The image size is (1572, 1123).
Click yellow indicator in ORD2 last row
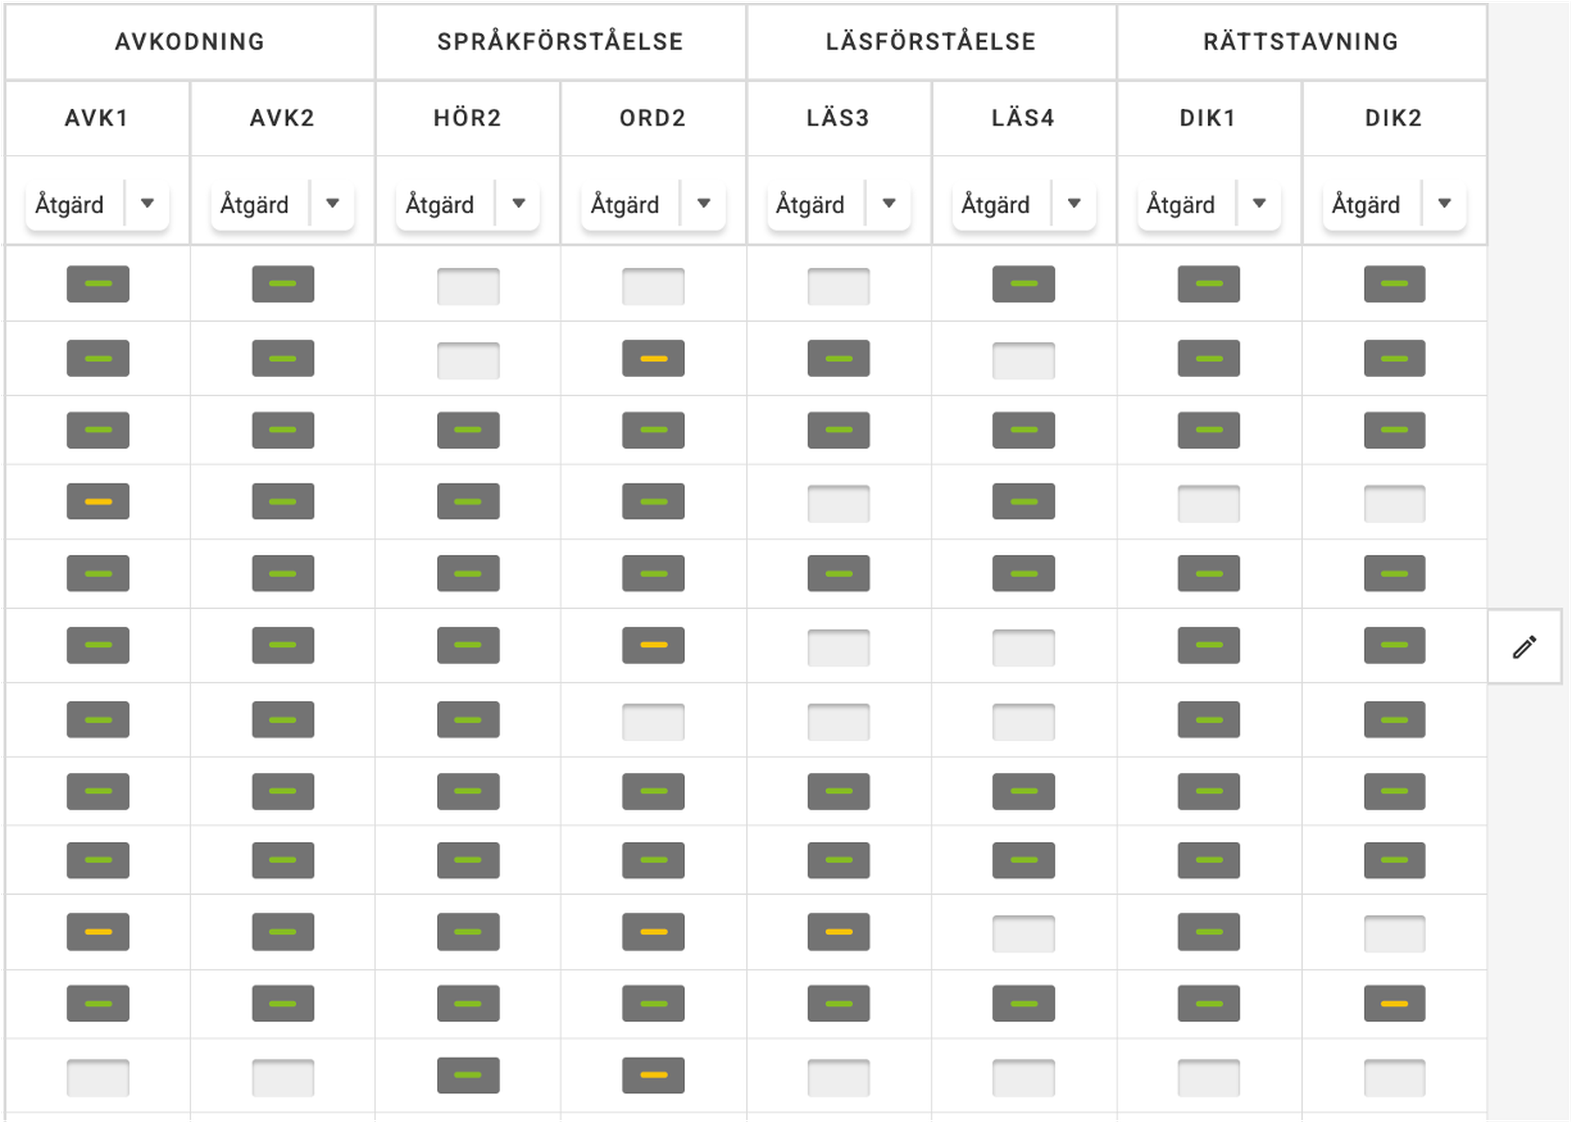pyautogui.click(x=653, y=1075)
